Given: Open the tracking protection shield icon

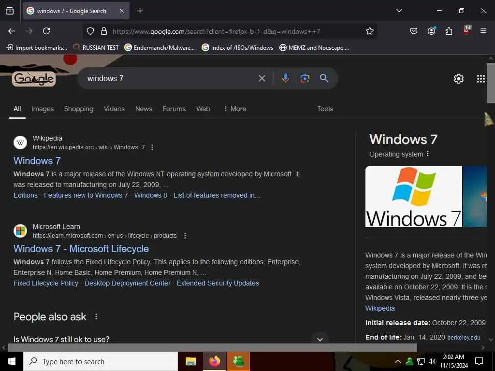Looking at the screenshot, I should click(90, 31).
